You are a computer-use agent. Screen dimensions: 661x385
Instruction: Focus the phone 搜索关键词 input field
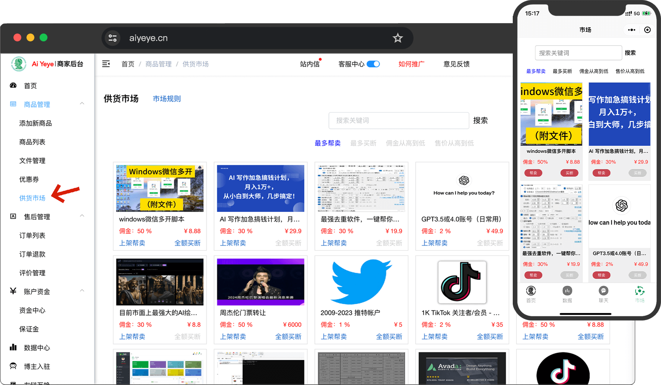click(x=578, y=53)
